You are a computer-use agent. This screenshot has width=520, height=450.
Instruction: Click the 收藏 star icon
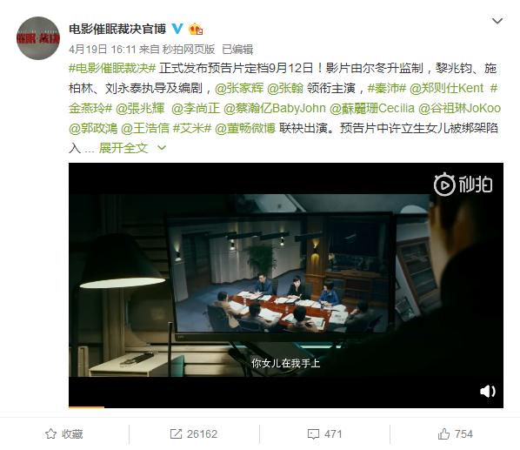50,433
